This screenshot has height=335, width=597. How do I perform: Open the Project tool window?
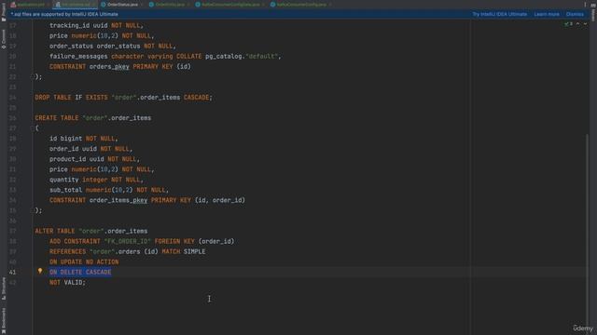(4, 12)
